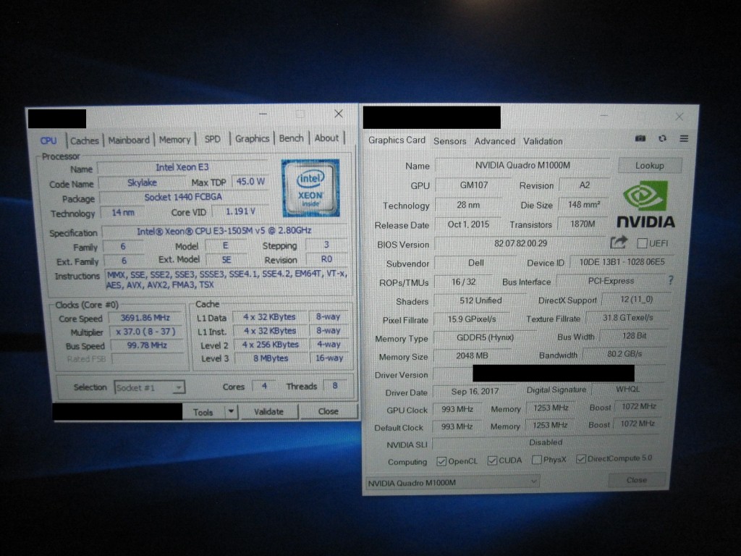Open the NVIDIA Quadro M1000M GPU selector dropdown

[452, 482]
